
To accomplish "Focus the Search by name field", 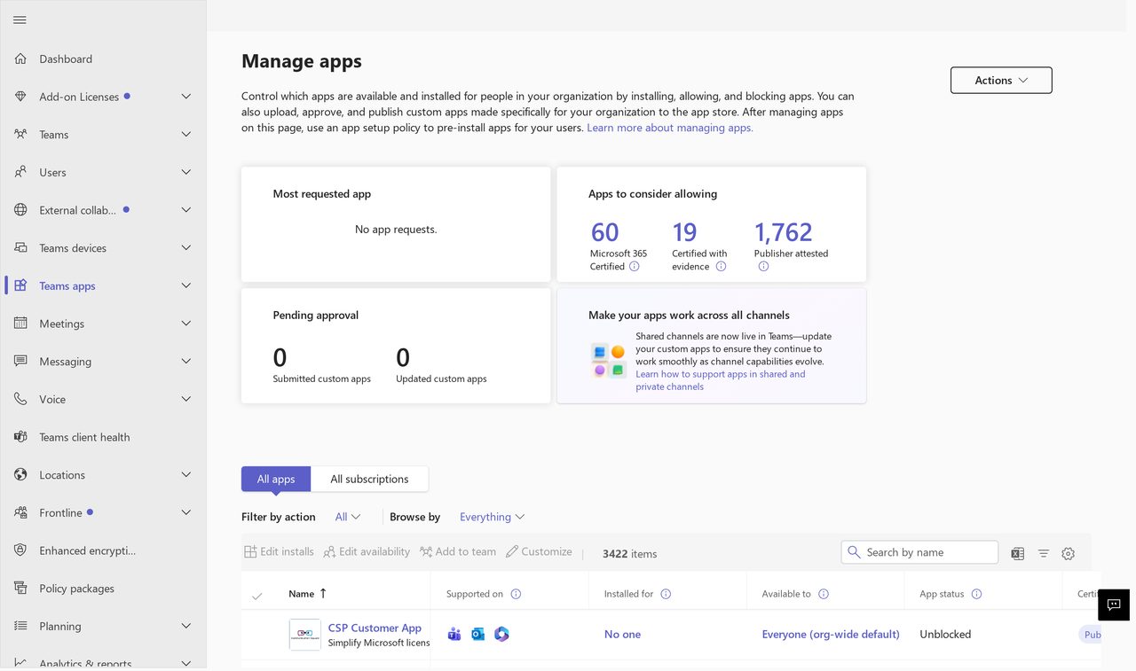I will coord(919,552).
